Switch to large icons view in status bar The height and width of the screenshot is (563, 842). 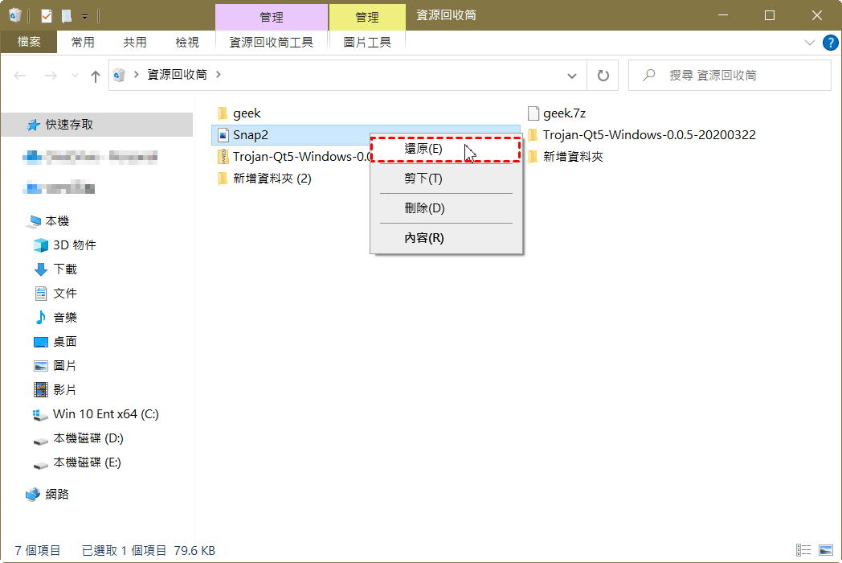coord(826,550)
